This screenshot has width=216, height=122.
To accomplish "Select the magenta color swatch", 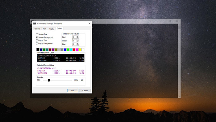I will [x=77, y=50].
